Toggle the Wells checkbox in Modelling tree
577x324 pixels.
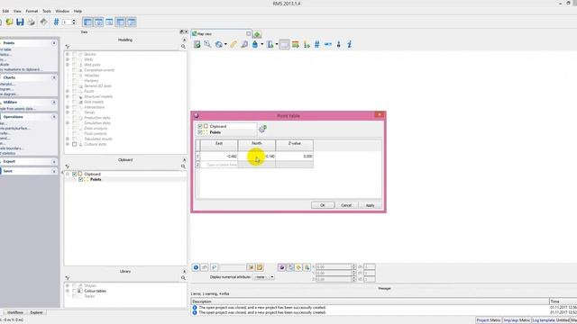click(x=74, y=59)
